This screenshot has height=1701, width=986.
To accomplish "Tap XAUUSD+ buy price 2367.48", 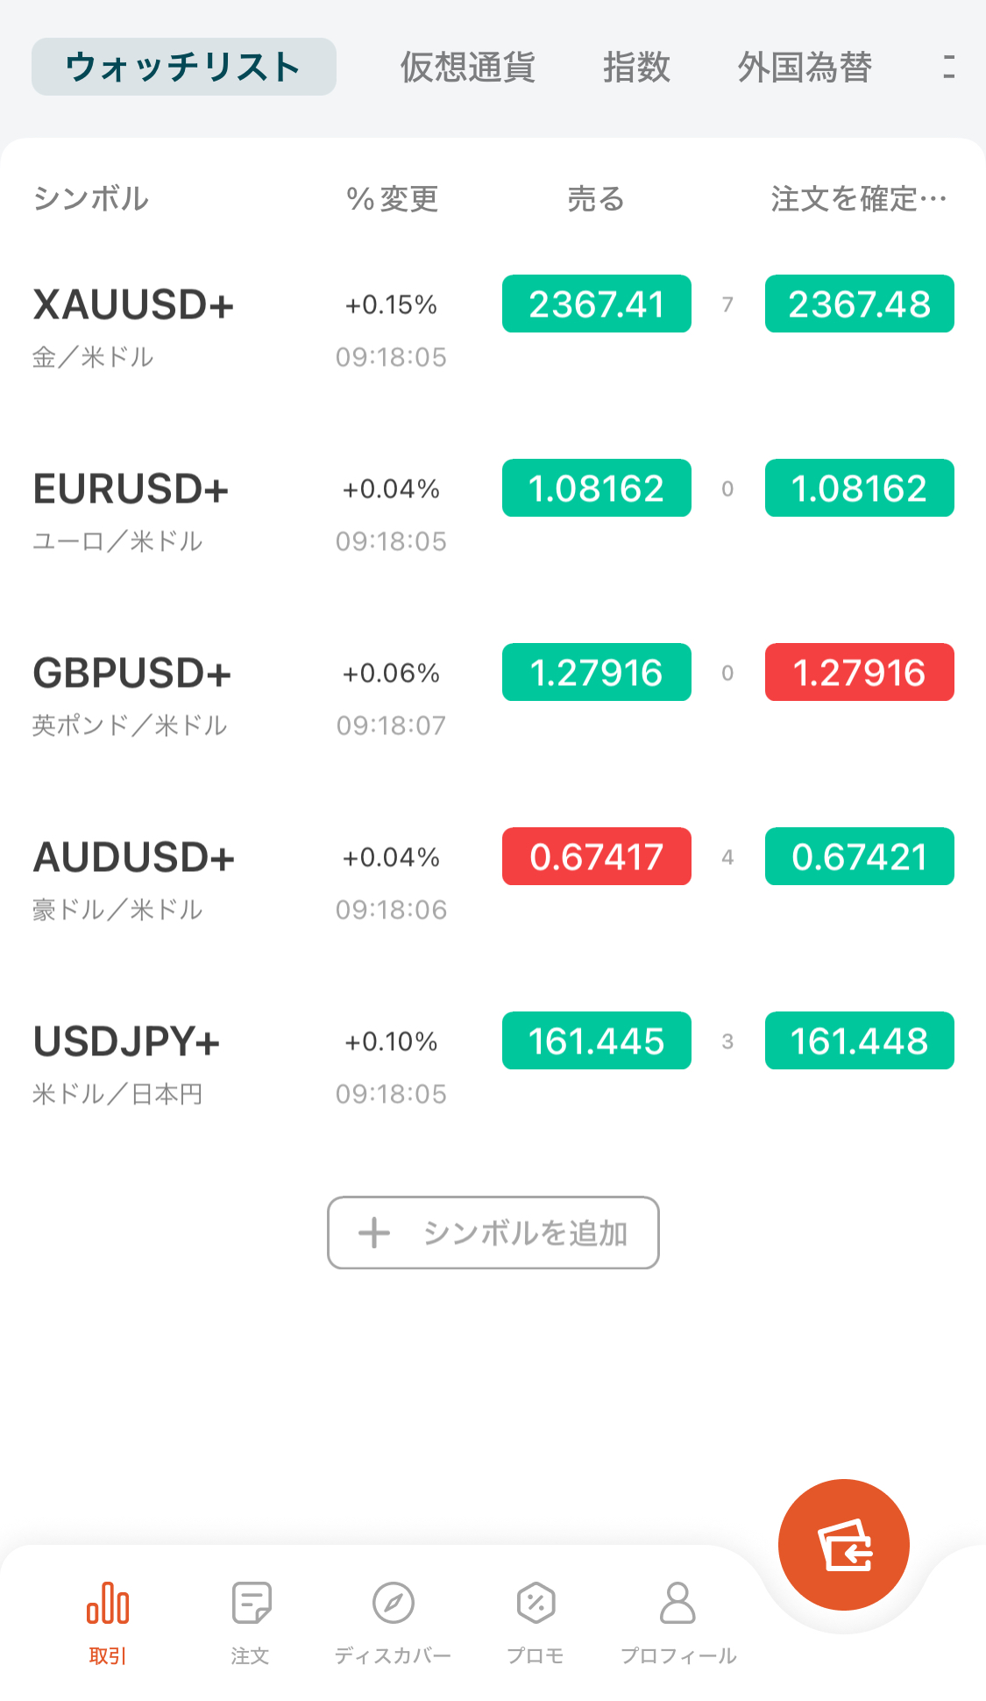I will click(859, 304).
